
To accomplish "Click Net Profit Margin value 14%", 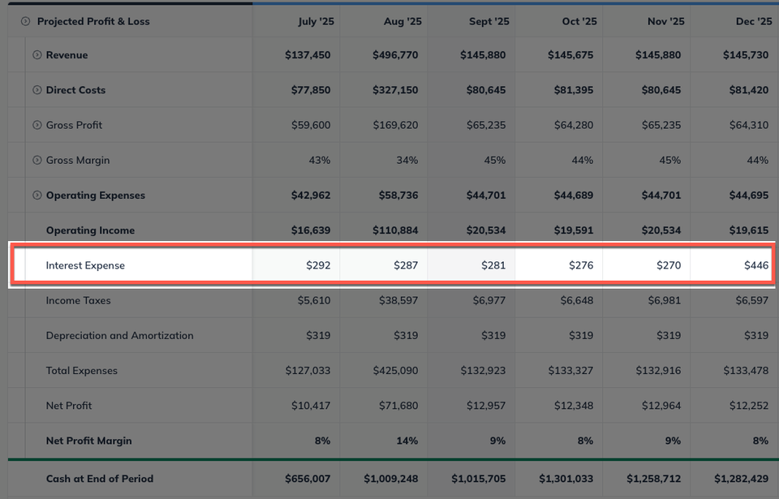I will 407,441.
